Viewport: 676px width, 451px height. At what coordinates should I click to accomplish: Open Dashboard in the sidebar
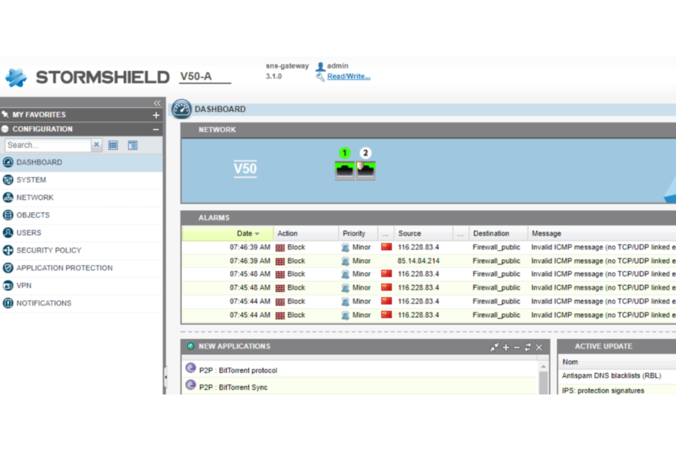81,162
